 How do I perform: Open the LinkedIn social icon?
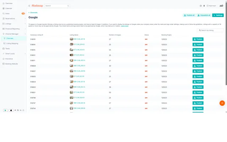21,110
